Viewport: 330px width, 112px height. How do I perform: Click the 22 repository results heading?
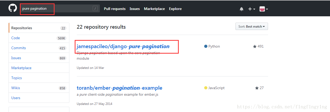pos(101,27)
